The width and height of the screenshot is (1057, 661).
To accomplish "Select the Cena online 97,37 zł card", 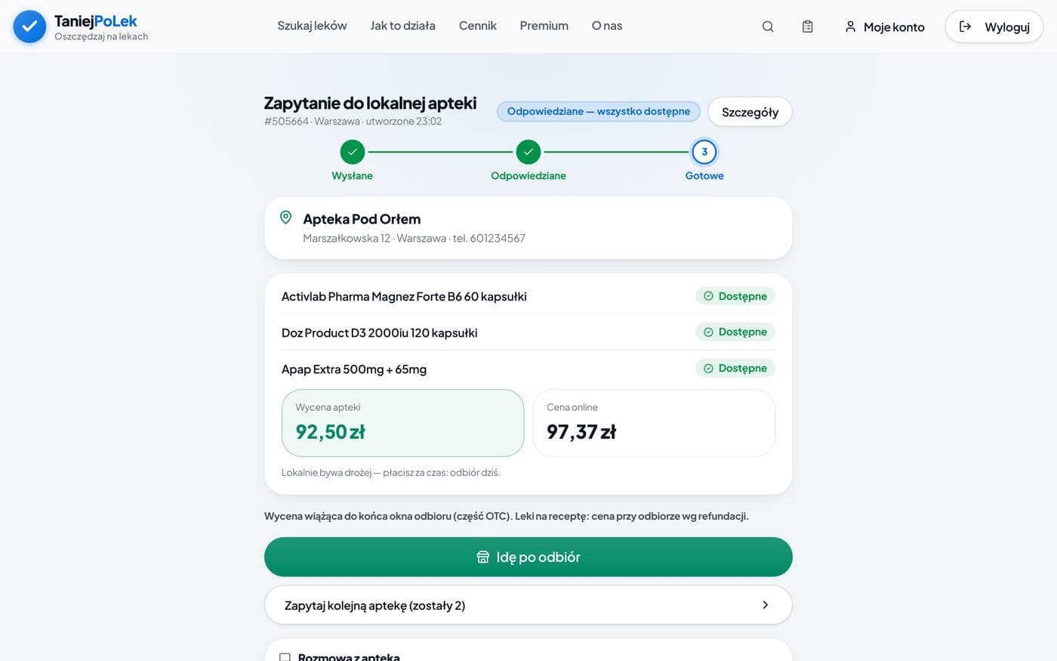I will point(654,423).
